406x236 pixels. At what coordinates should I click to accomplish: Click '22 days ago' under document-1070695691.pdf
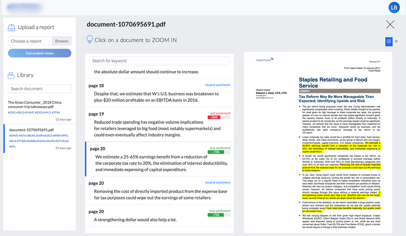[63, 148]
